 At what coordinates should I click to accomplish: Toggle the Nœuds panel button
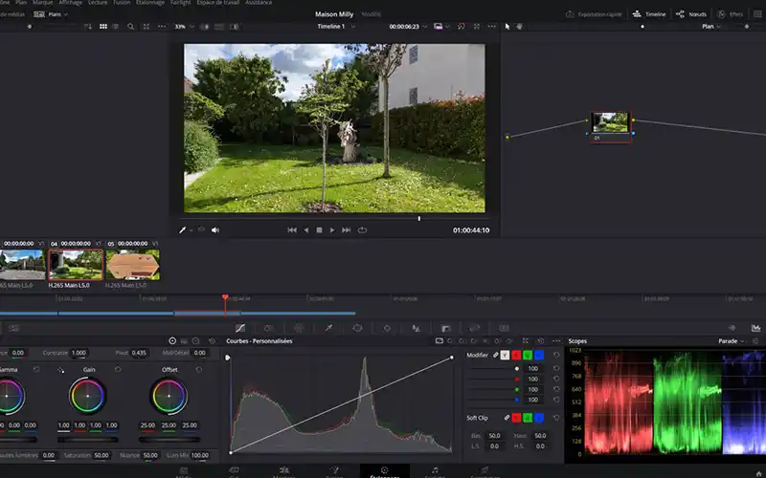690,14
